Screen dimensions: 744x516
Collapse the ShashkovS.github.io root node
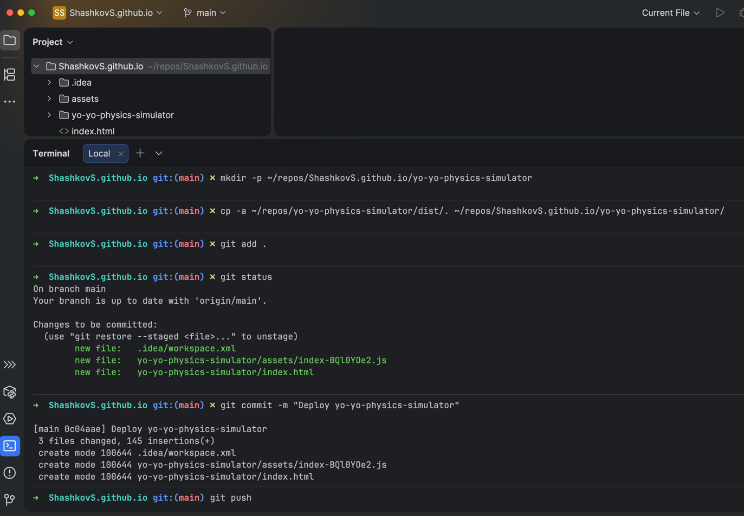pyautogui.click(x=36, y=66)
